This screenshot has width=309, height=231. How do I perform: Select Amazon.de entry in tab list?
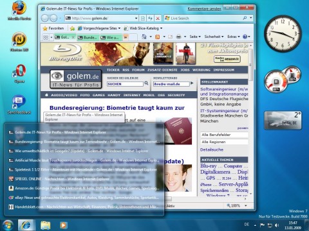84,188
